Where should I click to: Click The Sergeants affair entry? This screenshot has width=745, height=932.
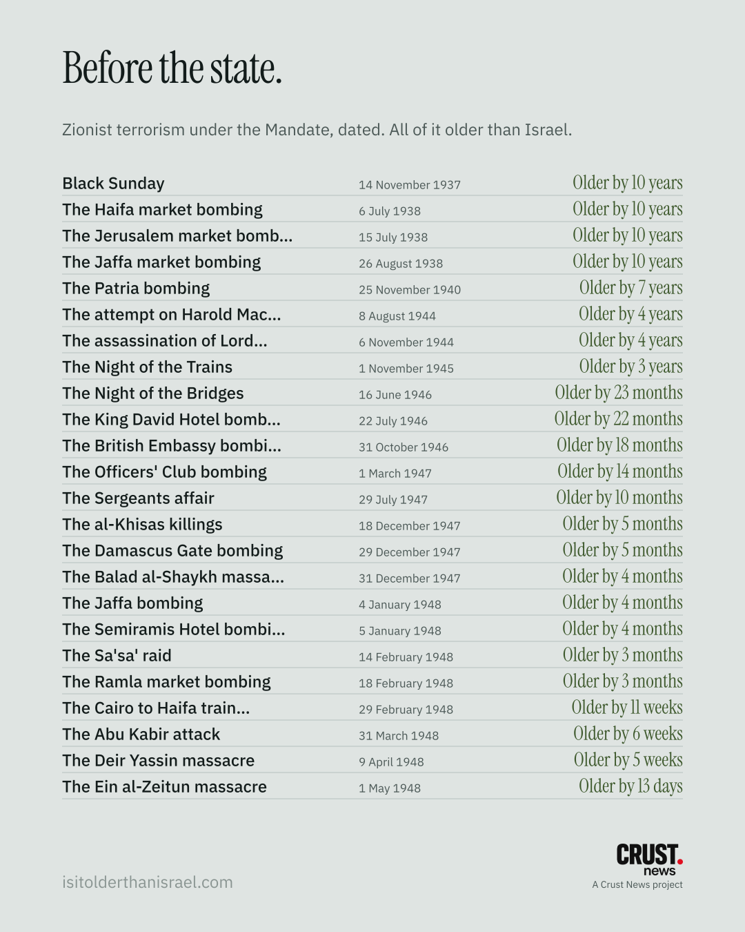tap(372, 498)
